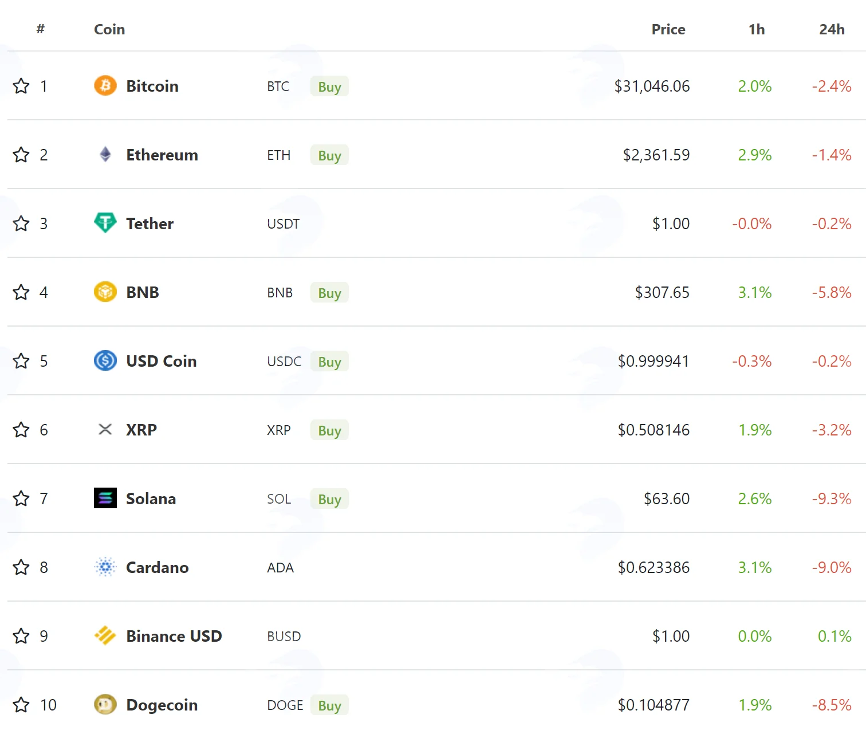Sort by the # rank column header
866x738 pixels.
tap(40, 29)
